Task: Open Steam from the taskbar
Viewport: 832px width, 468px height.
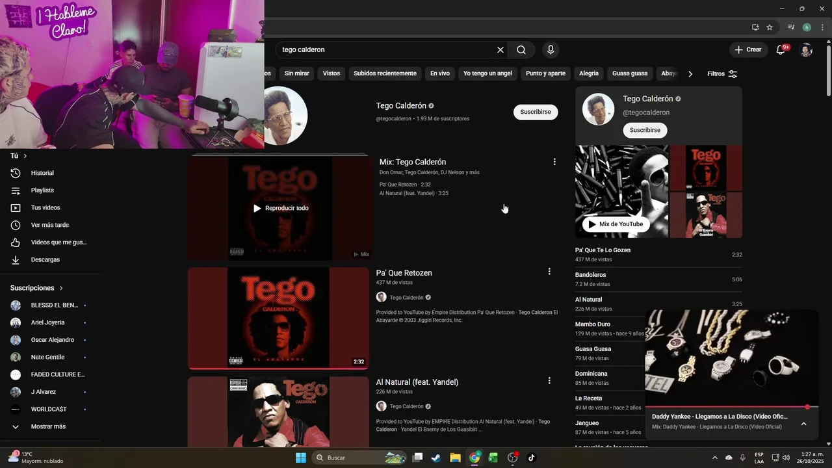Action: click(436, 458)
